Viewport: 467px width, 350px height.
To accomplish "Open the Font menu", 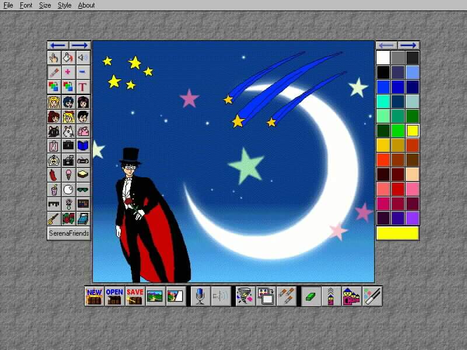I will pos(26,5).
